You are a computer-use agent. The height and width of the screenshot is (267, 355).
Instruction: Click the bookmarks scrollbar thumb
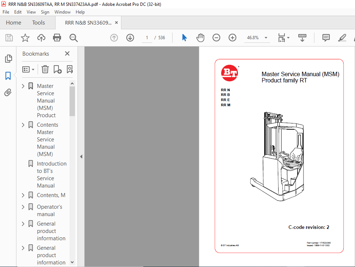[x=72, y=101]
